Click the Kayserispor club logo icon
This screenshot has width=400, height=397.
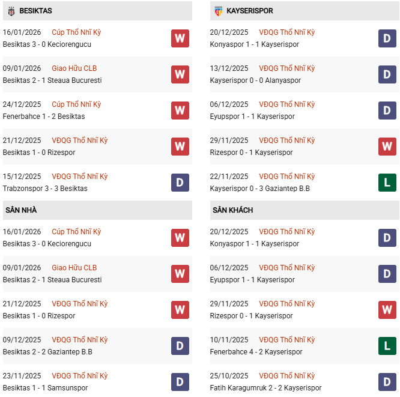[218, 11]
